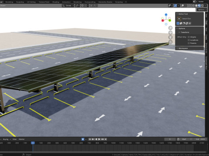The width and height of the screenshot is (209, 156).
Task: Click the Scene selector field
Action: [x=201, y=1]
